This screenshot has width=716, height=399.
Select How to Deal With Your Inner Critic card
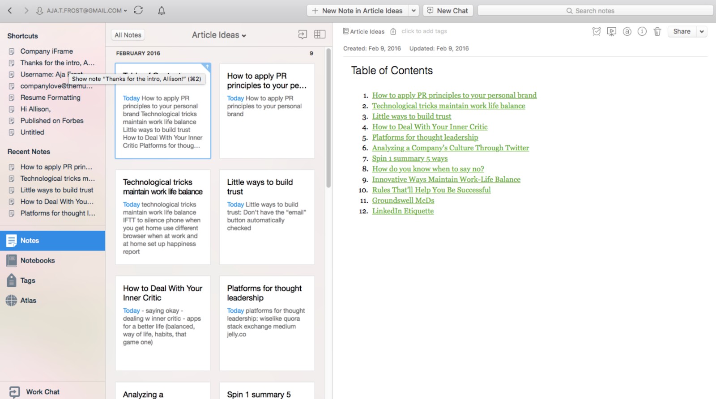pos(163,323)
